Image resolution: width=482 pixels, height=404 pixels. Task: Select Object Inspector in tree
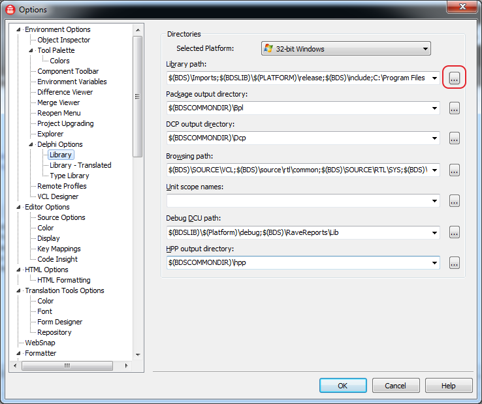point(63,40)
